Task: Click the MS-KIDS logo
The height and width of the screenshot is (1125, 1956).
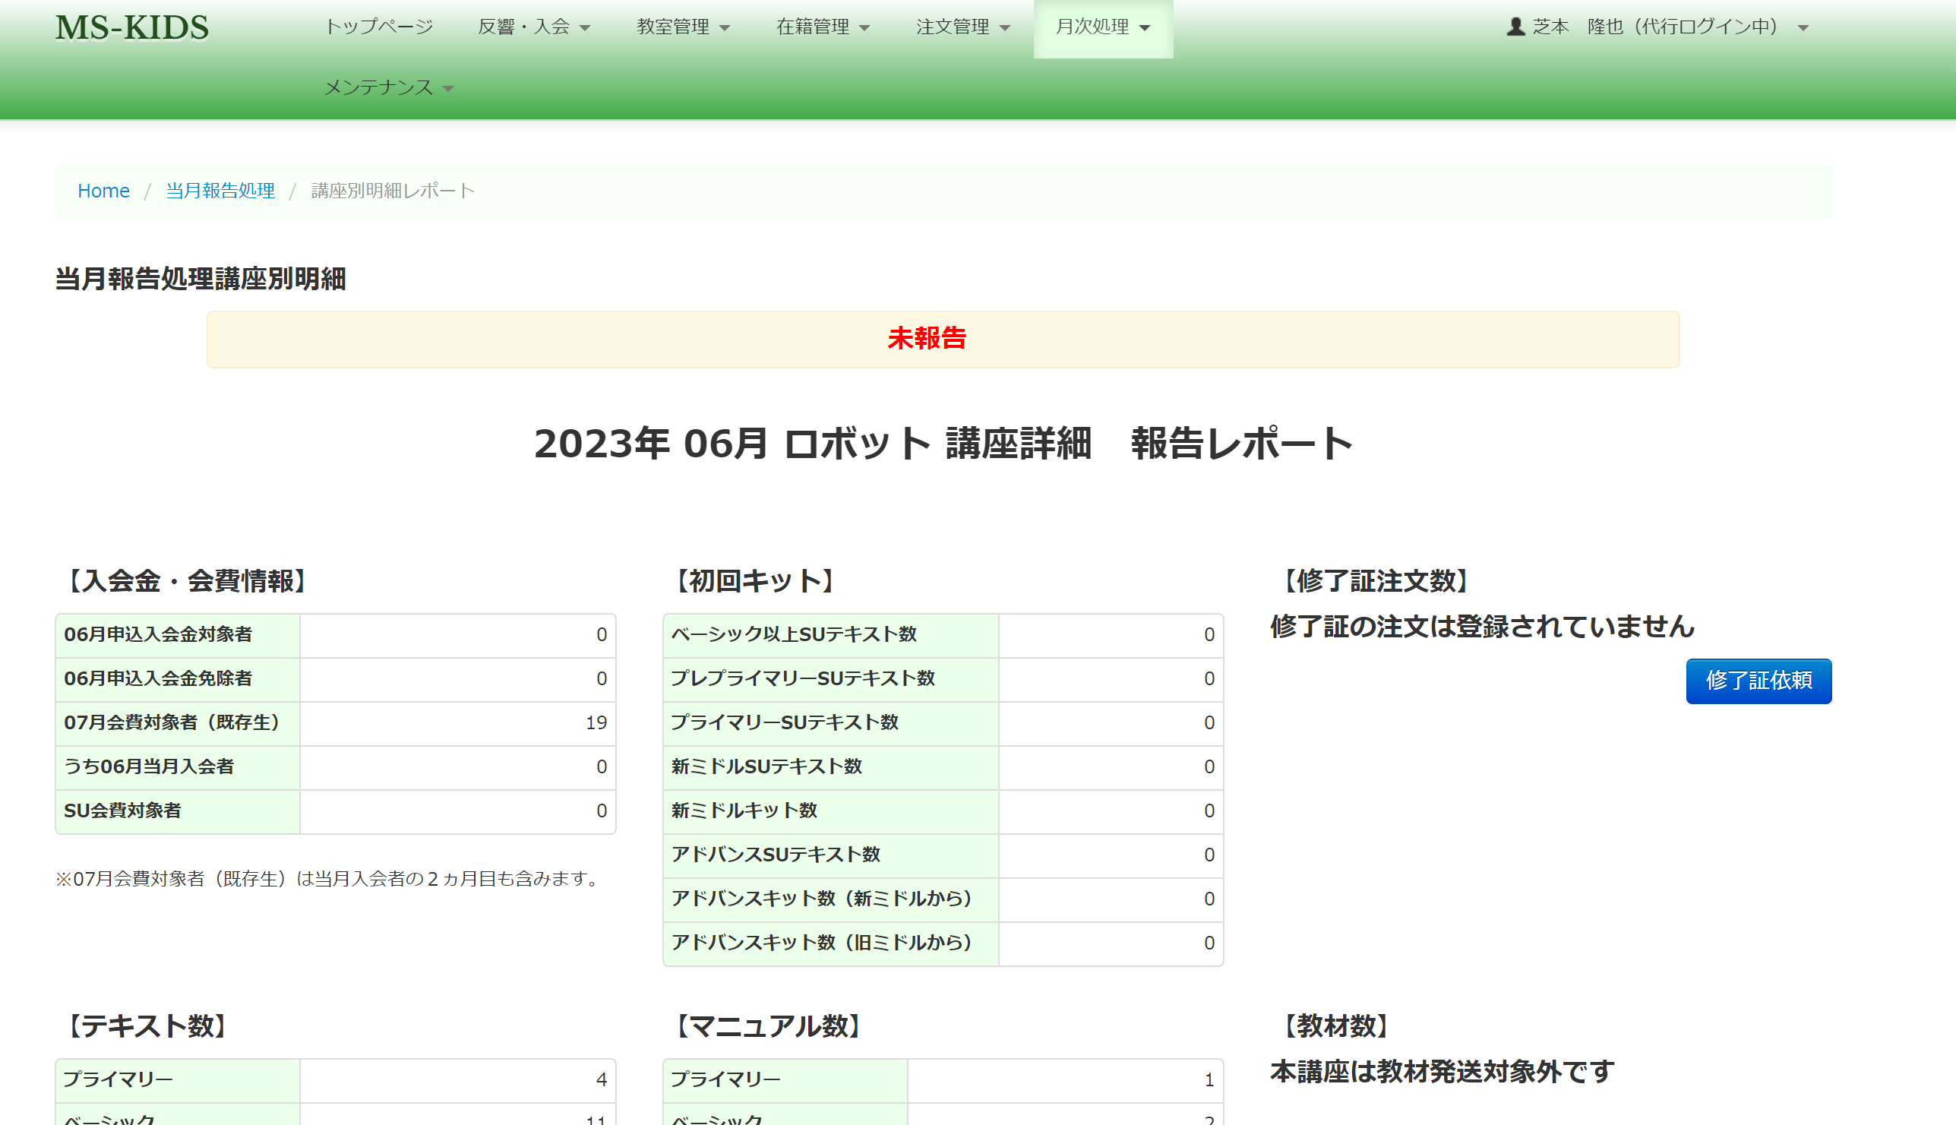Action: coord(132,28)
